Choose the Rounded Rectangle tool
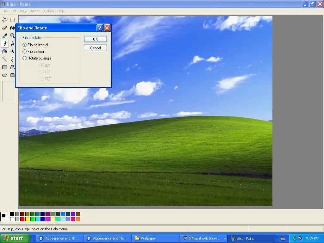This screenshot has height=243, width=324. point(12,75)
